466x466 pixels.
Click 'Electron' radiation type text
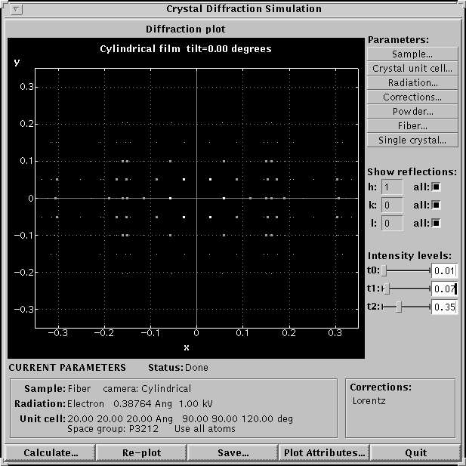click(x=85, y=404)
